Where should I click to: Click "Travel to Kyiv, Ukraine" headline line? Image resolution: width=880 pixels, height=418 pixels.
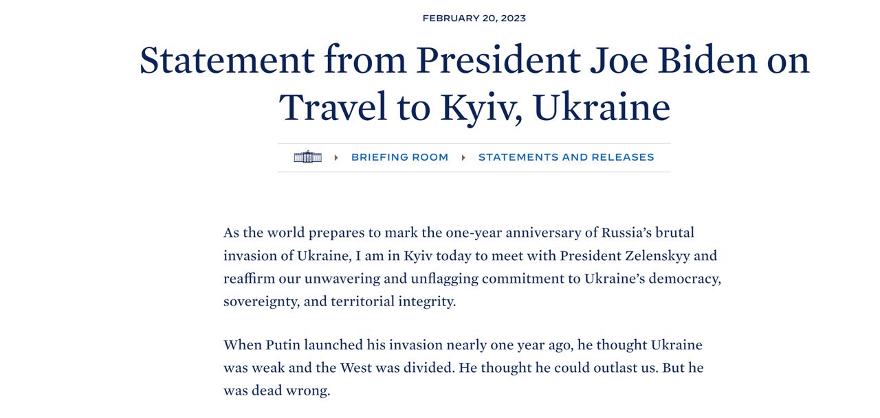click(x=474, y=108)
